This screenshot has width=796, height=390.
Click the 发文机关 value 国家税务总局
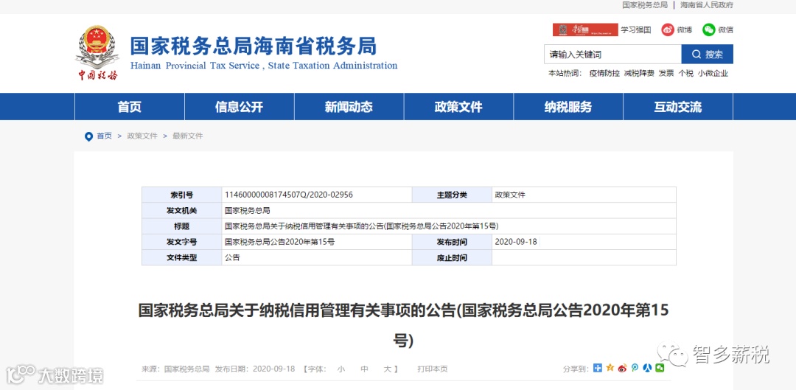click(x=247, y=210)
